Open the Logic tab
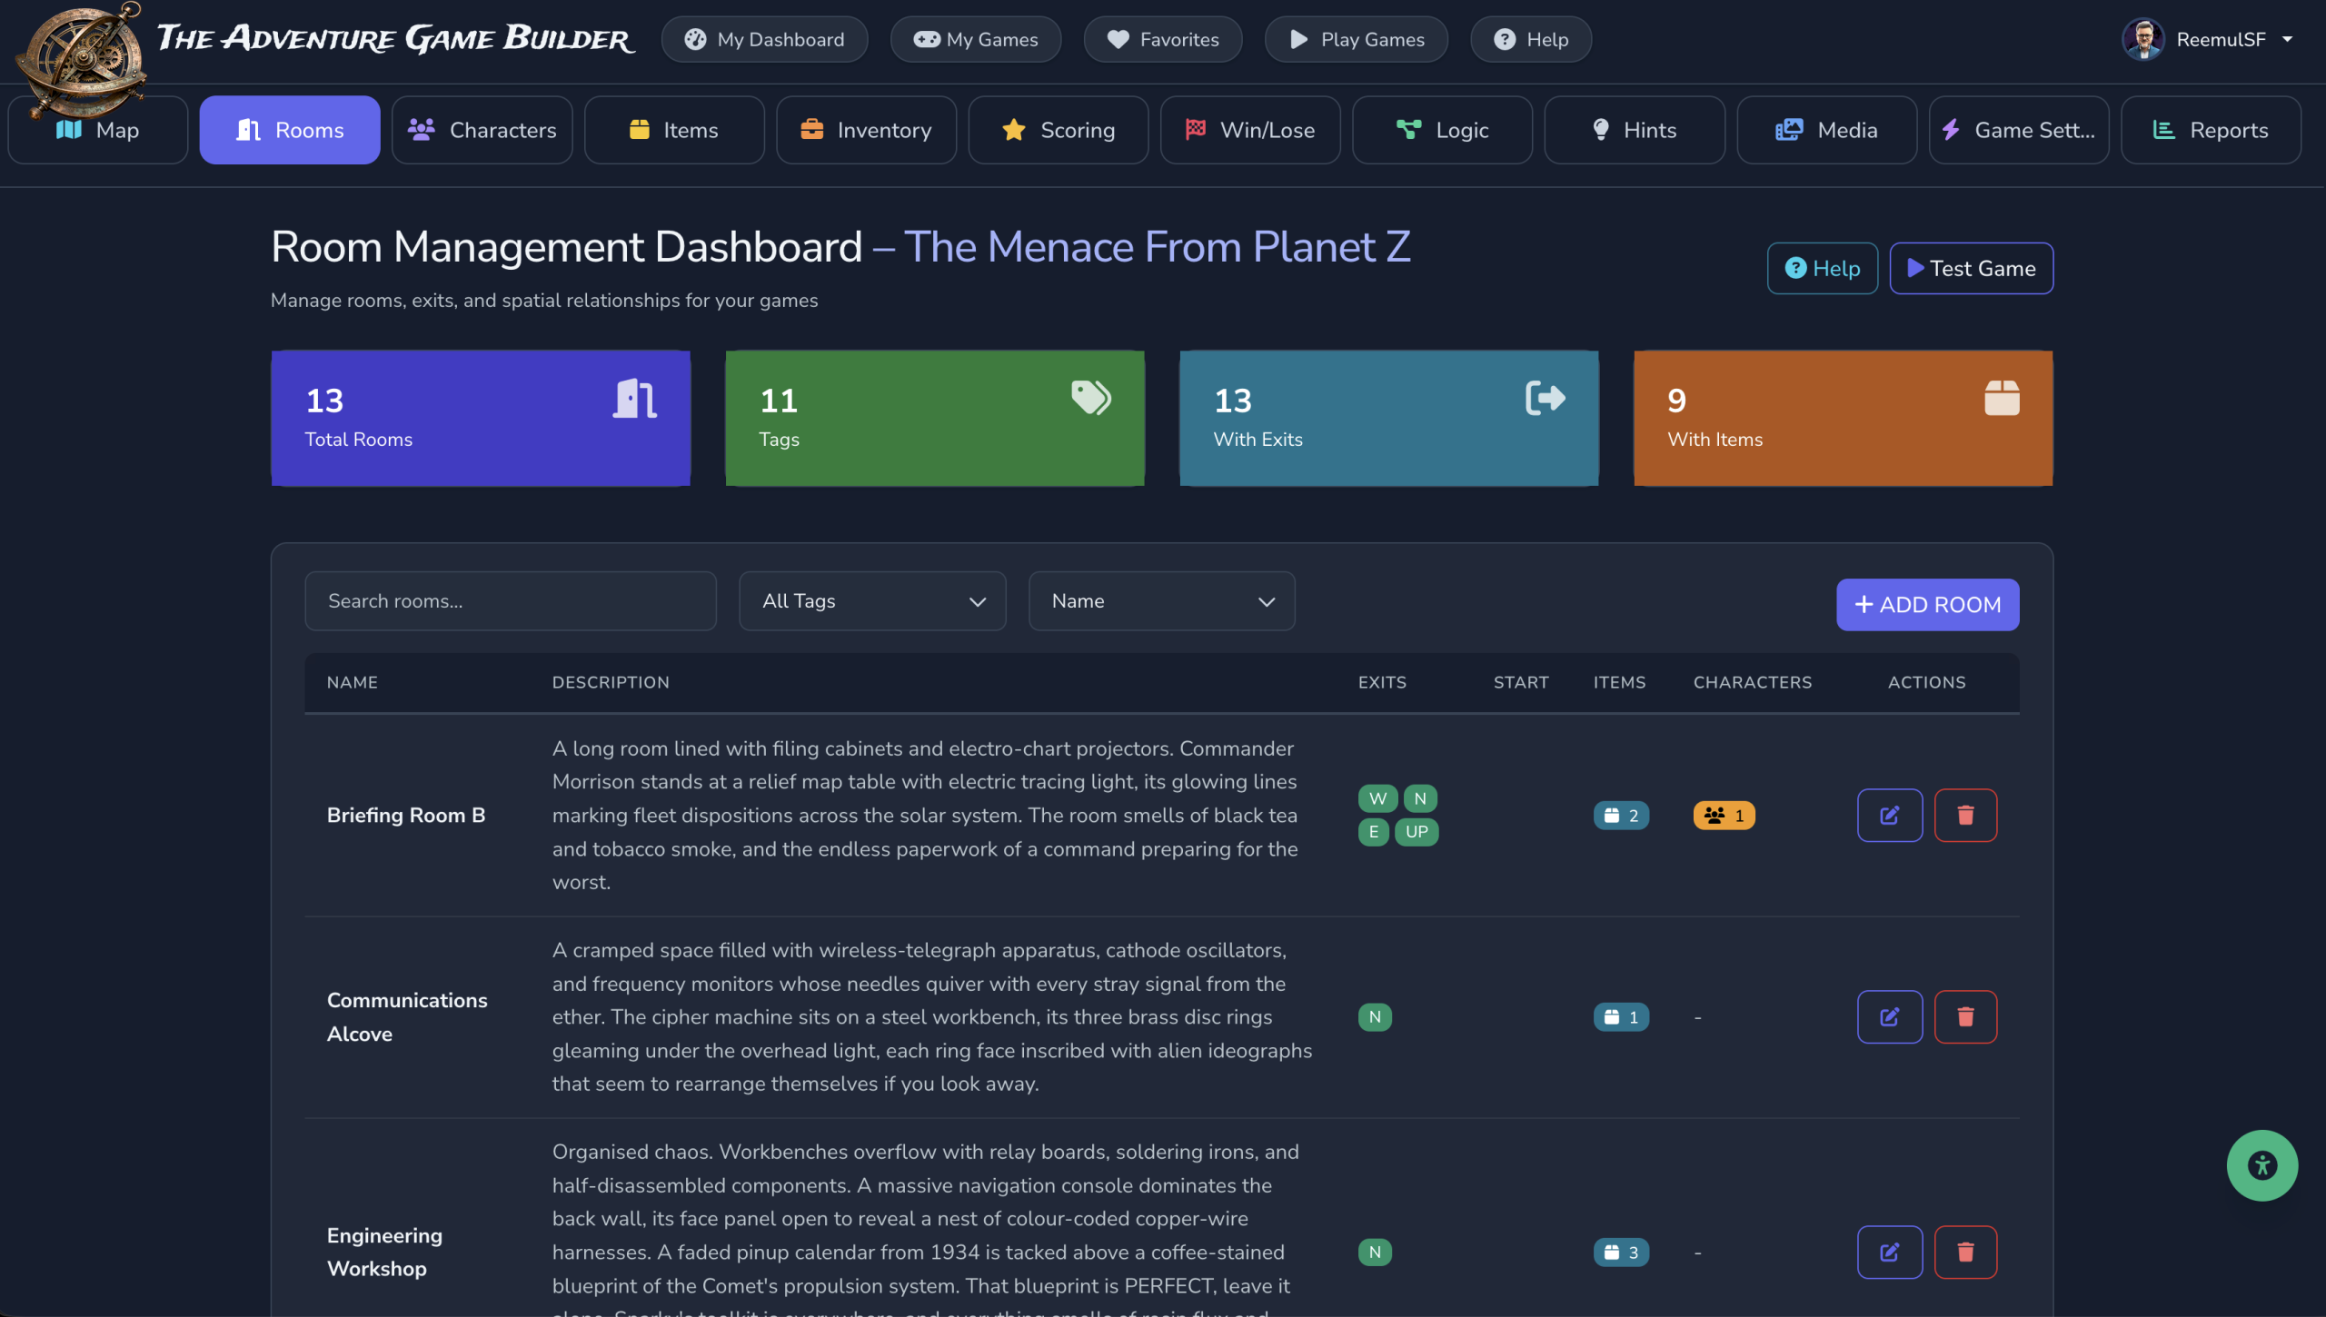The image size is (2326, 1317). [1442, 130]
